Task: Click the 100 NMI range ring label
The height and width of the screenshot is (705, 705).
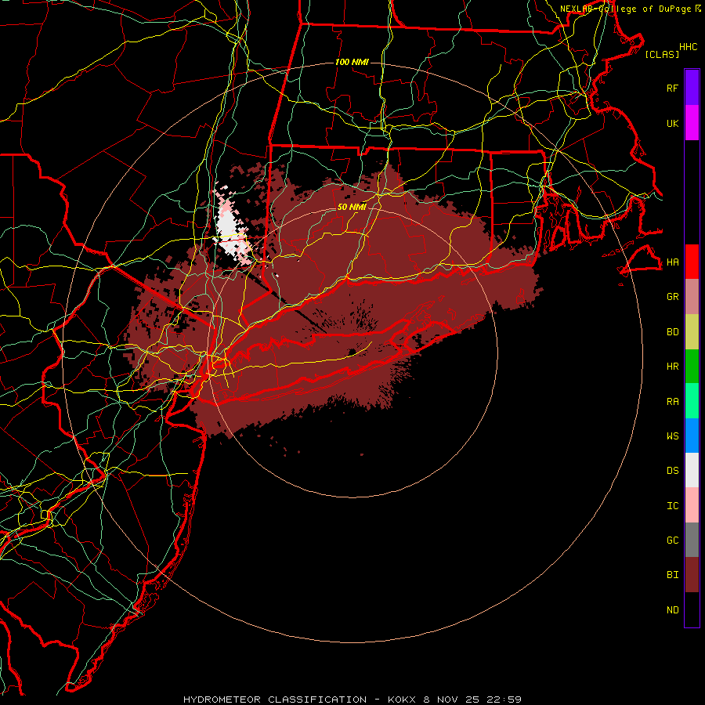Action: pos(352,62)
